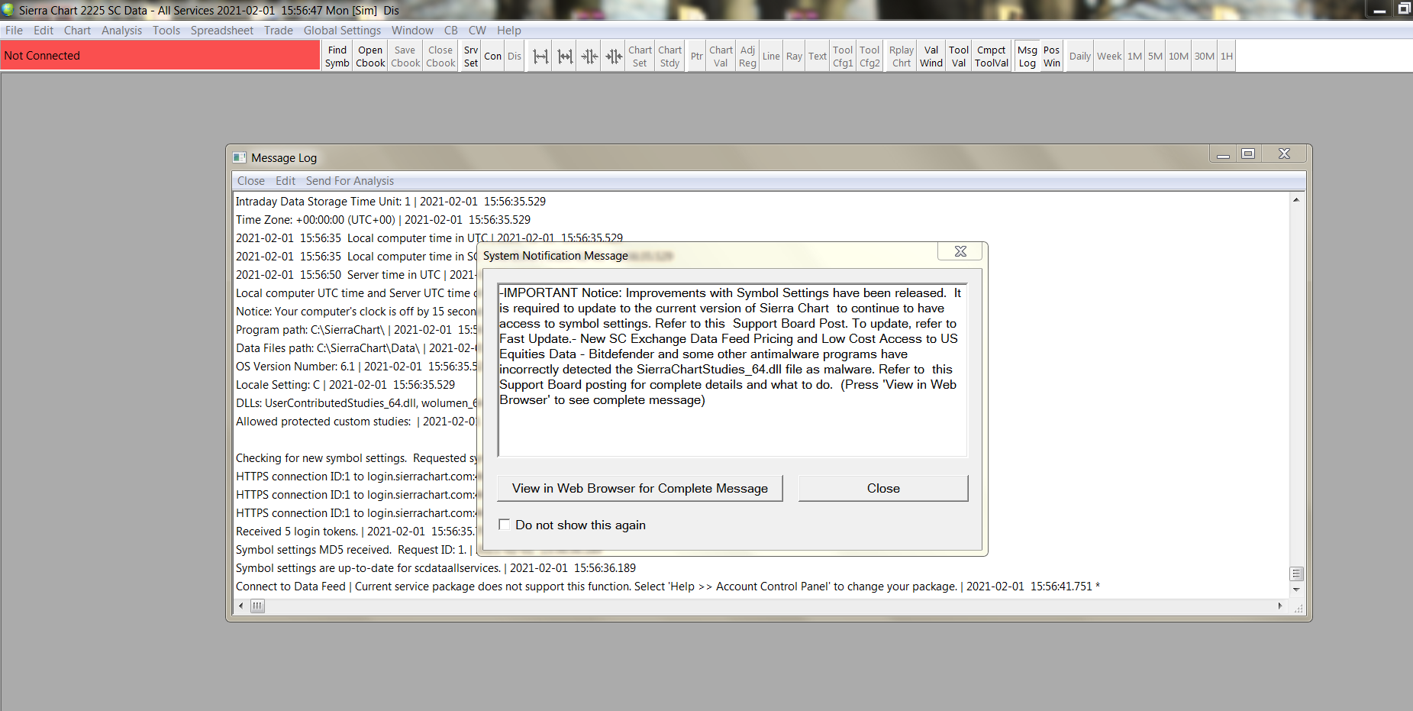Image resolution: width=1413 pixels, height=711 pixels.
Task: Open Edit menu in Message Log window
Action: click(286, 181)
